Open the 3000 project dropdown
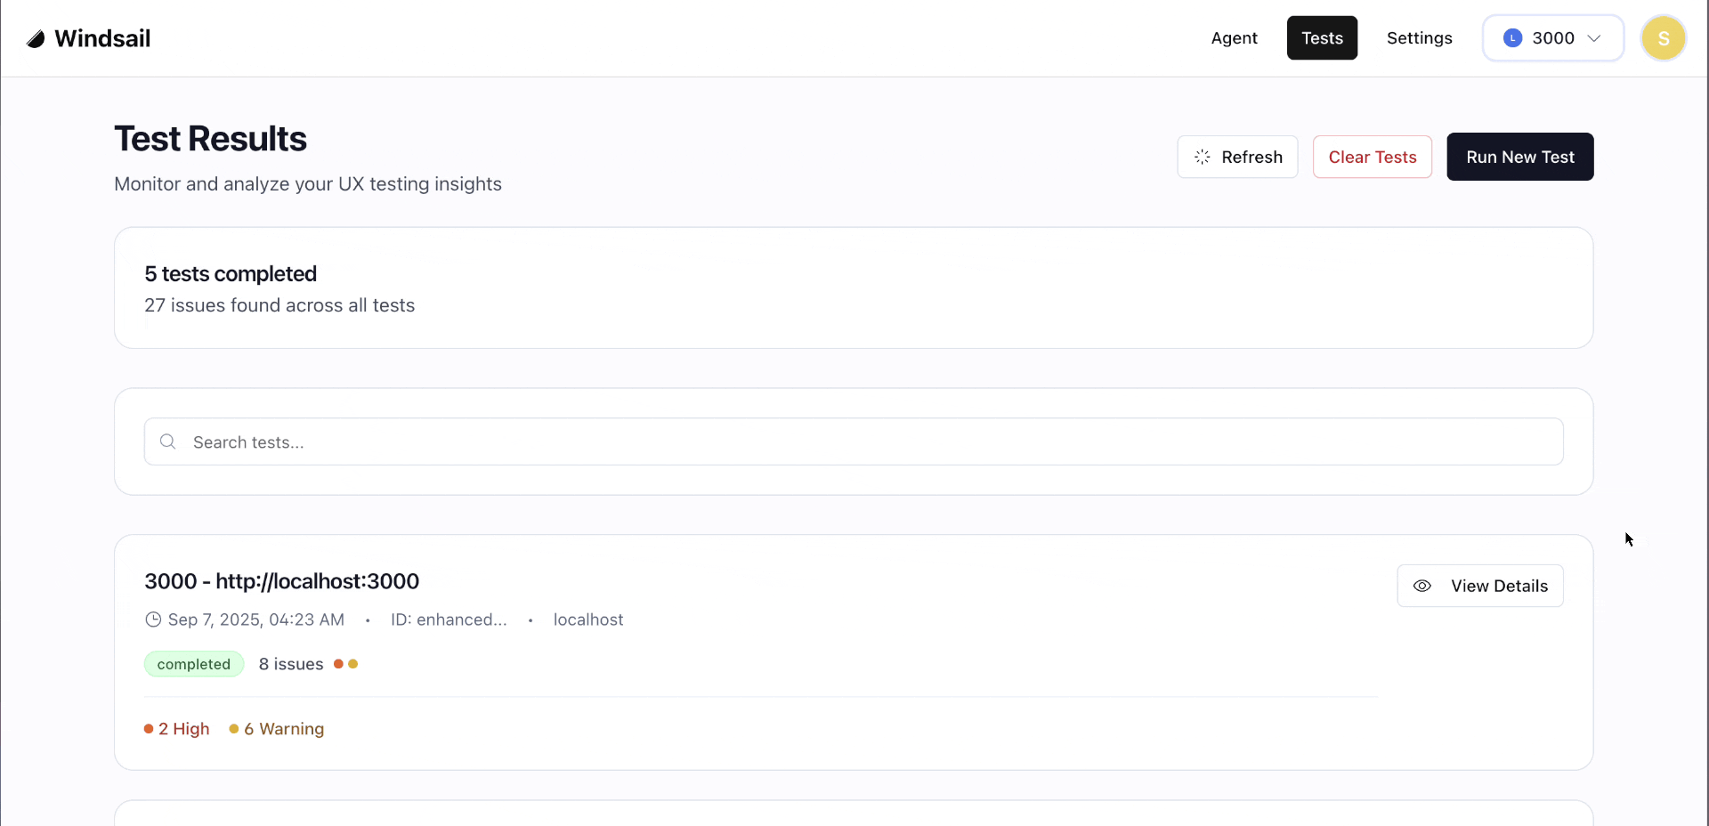Screen dimensions: 1709x826 tap(1553, 38)
